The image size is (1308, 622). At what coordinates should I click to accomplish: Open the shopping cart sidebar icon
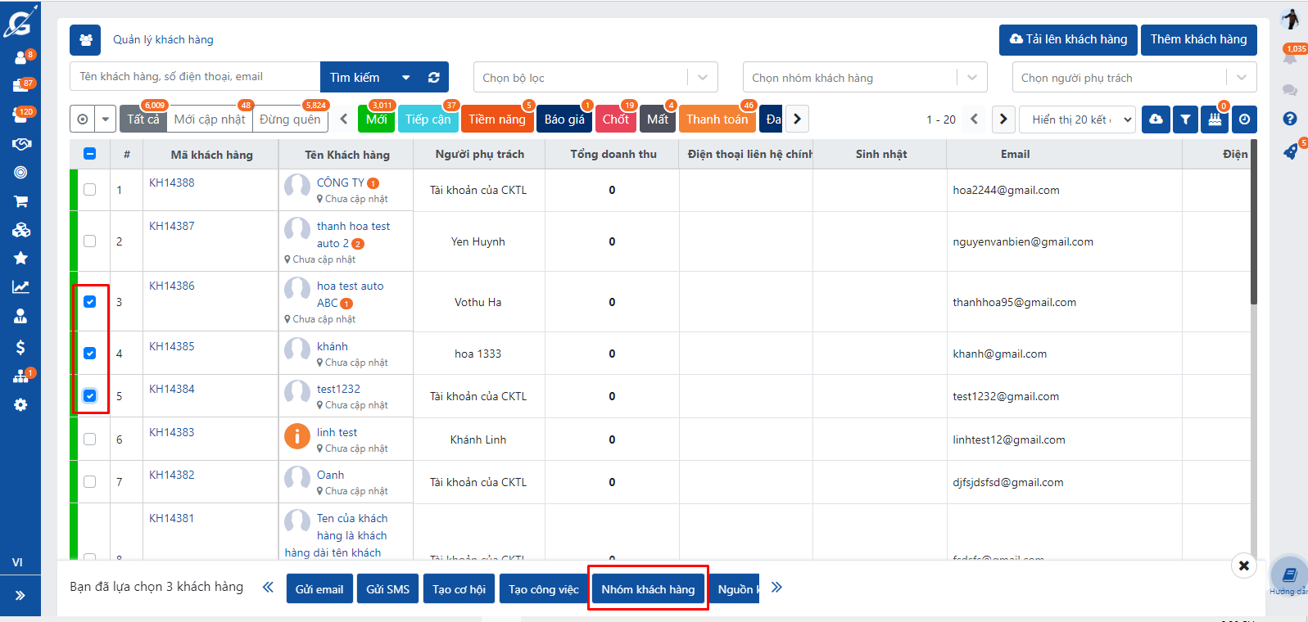click(20, 201)
